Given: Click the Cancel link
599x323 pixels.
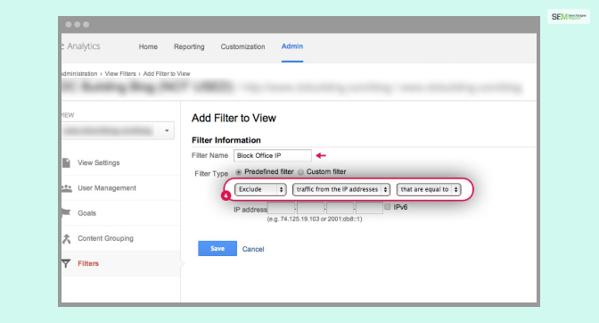Looking at the screenshot, I should point(253,249).
